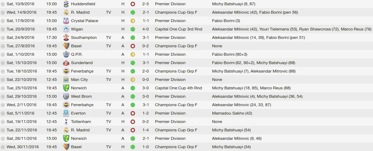This screenshot has width=373, height=151.
Task: Click the Wigan club badge
Action: click(x=66, y=29)
